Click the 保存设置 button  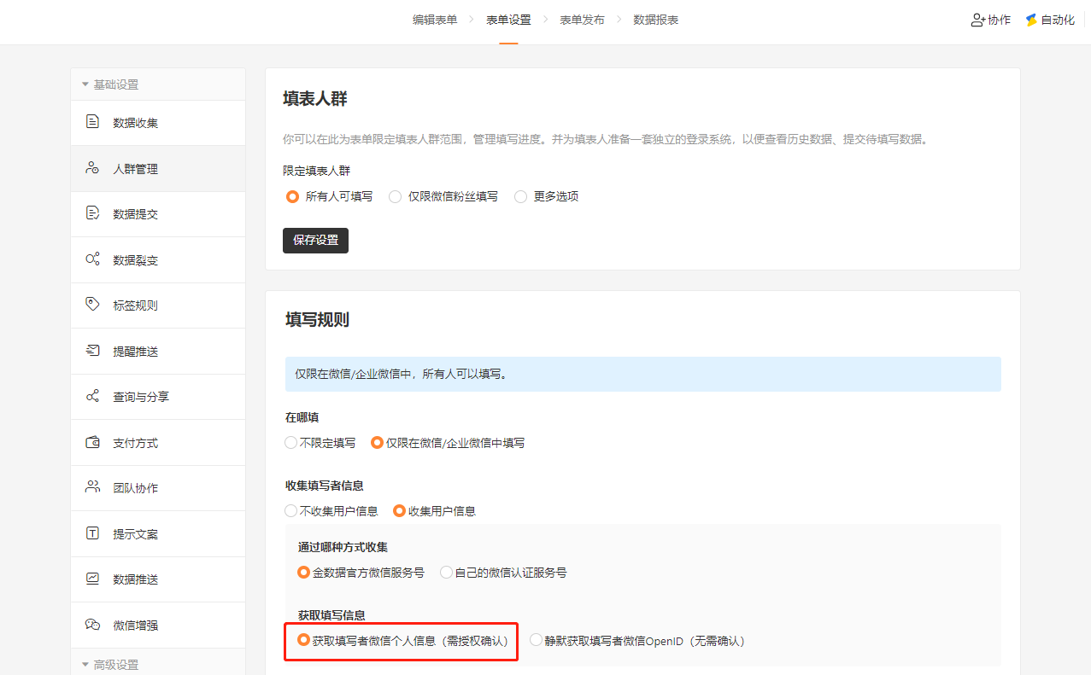coord(315,240)
